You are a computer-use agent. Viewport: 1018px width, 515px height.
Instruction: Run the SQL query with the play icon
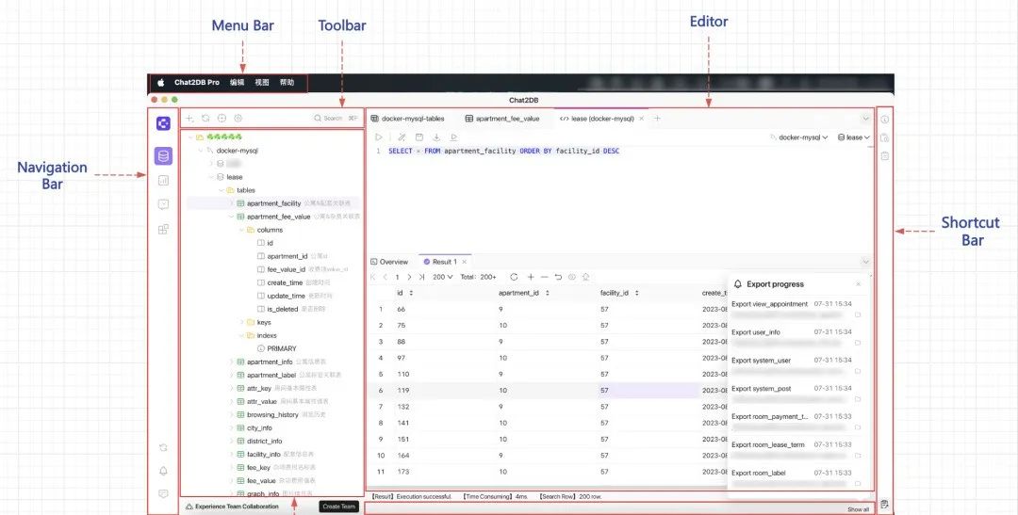379,137
